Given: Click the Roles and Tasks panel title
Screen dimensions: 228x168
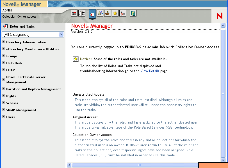Looking at the screenshot, I should (x=22, y=27).
